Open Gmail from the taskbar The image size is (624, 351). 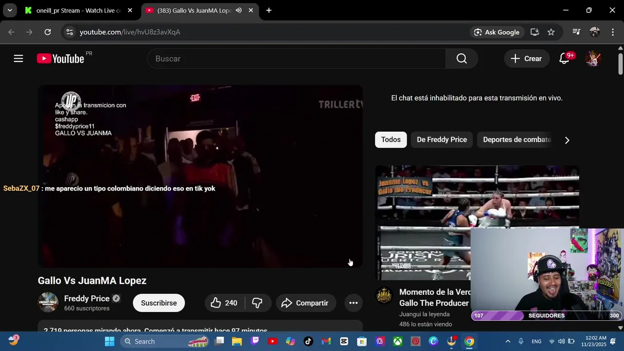[x=326, y=341]
